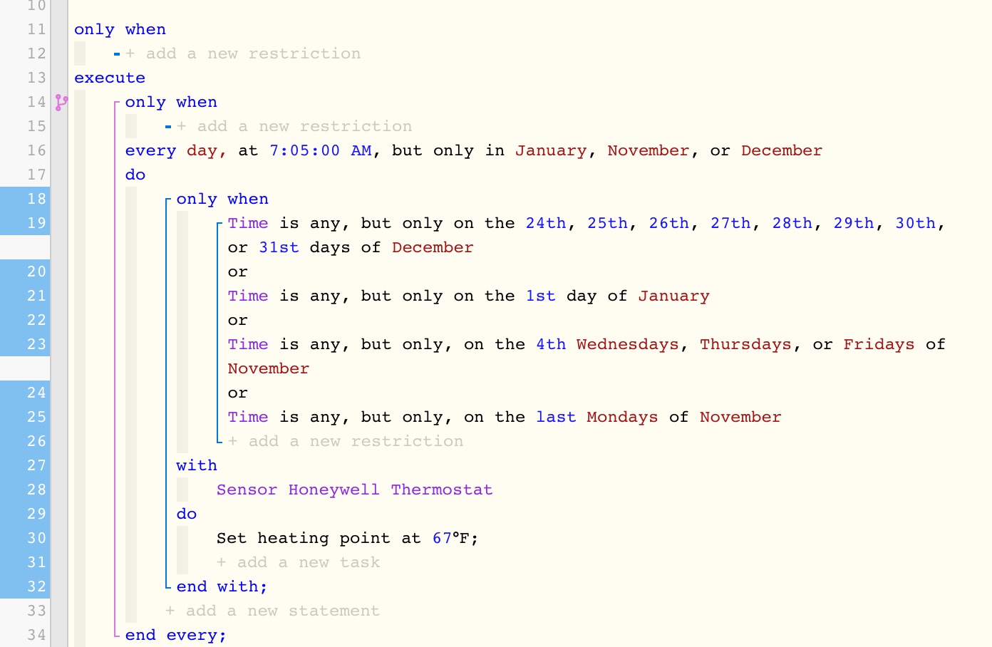The image size is (992, 647).
Task: Click the '25th' day value
Action: point(608,223)
